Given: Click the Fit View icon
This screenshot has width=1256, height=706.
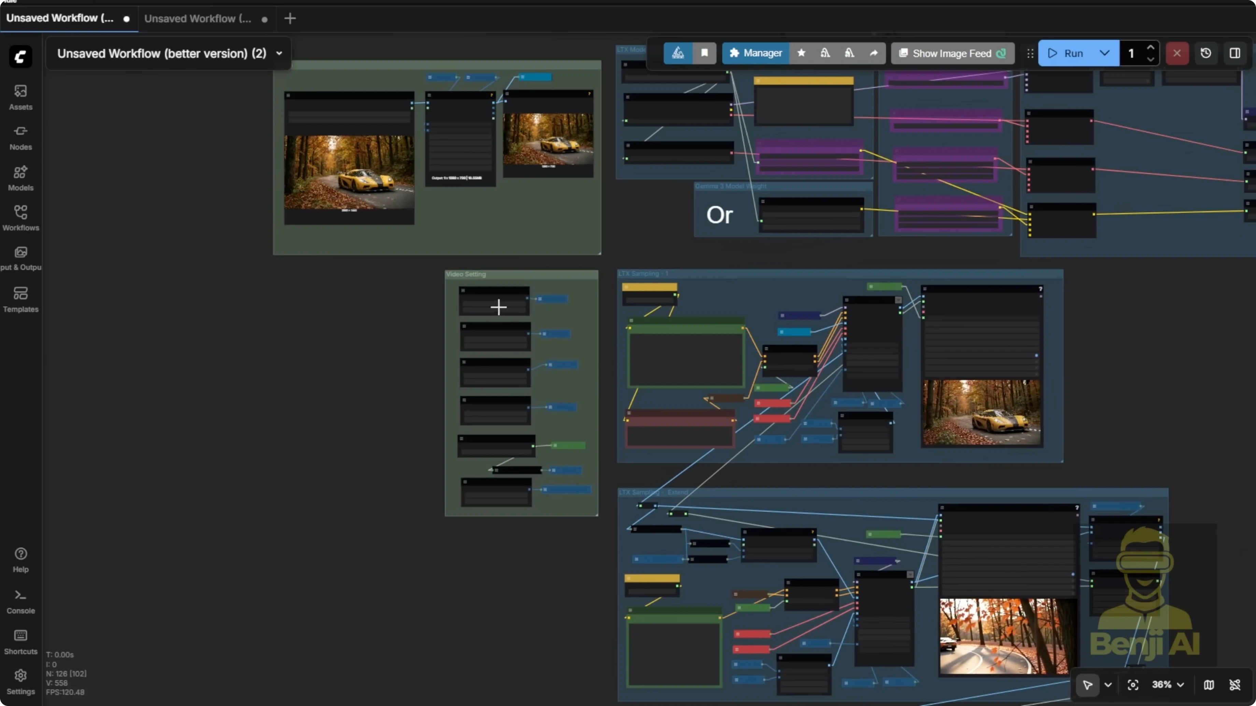Looking at the screenshot, I should click(x=1133, y=685).
